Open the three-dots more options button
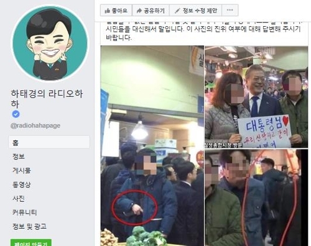 pos(230,10)
